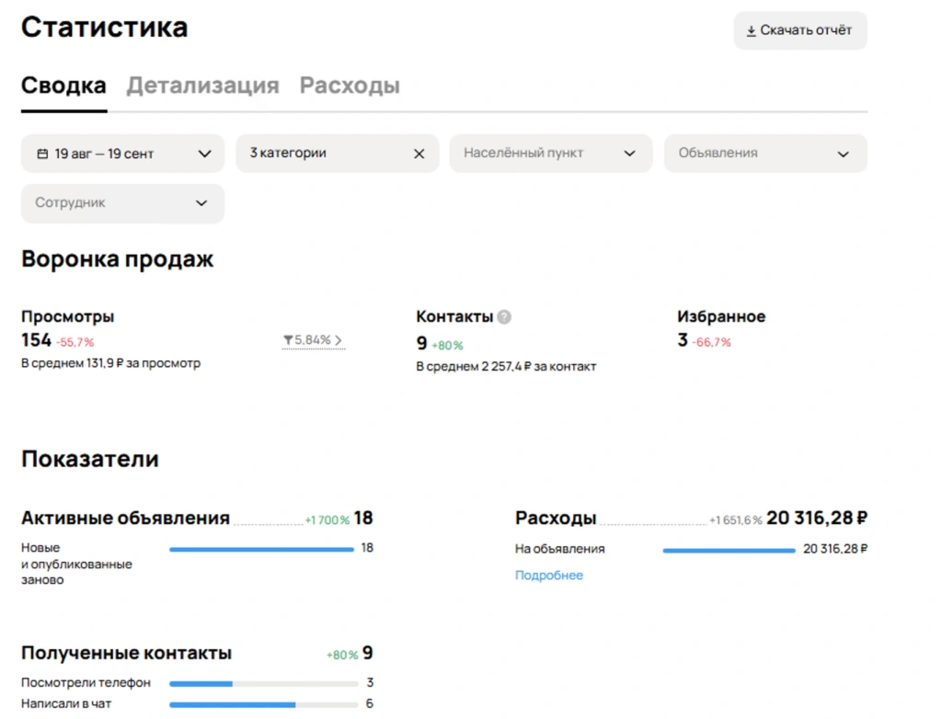Click the Воронка продаж heading
The image size is (942, 719).
point(117,259)
